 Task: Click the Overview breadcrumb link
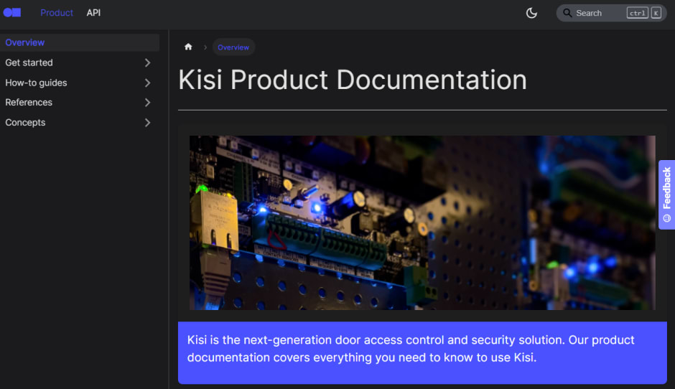(233, 47)
